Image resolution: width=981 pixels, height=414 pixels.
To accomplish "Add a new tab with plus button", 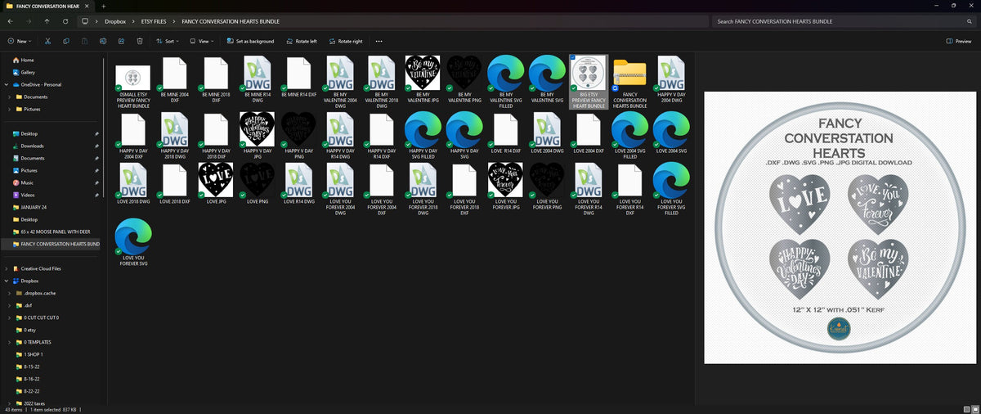I will pos(104,6).
